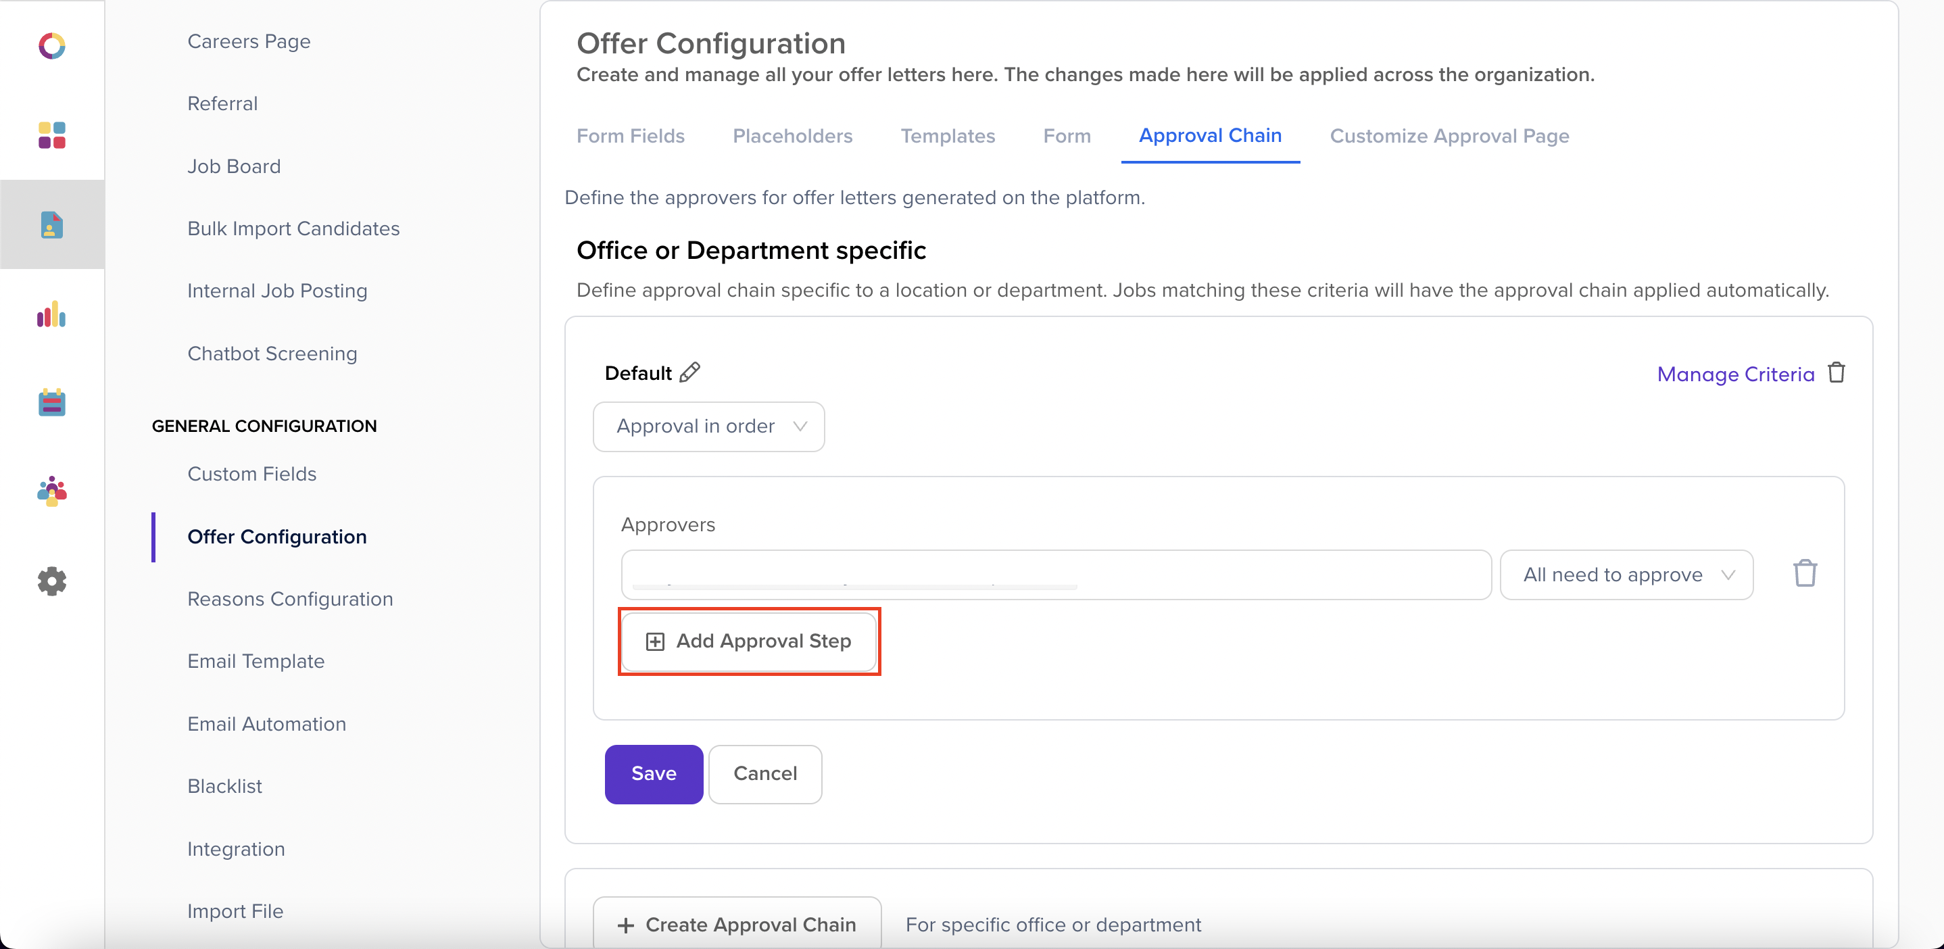Select the candidate document sidebar icon

coord(52,225)
